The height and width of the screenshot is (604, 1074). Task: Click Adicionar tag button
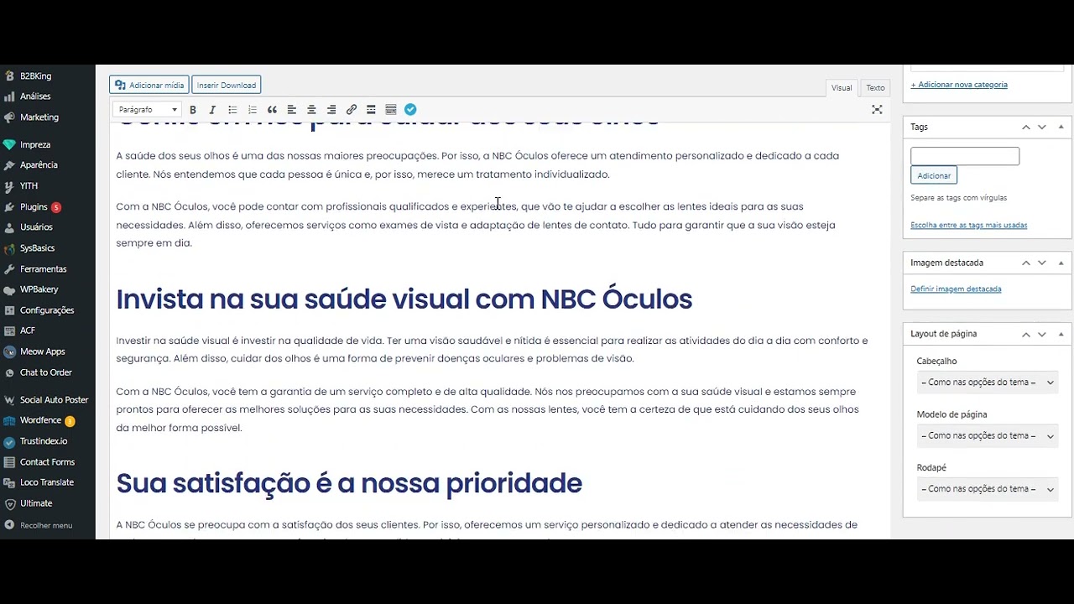pyautogui.click(x=934, y=175)
